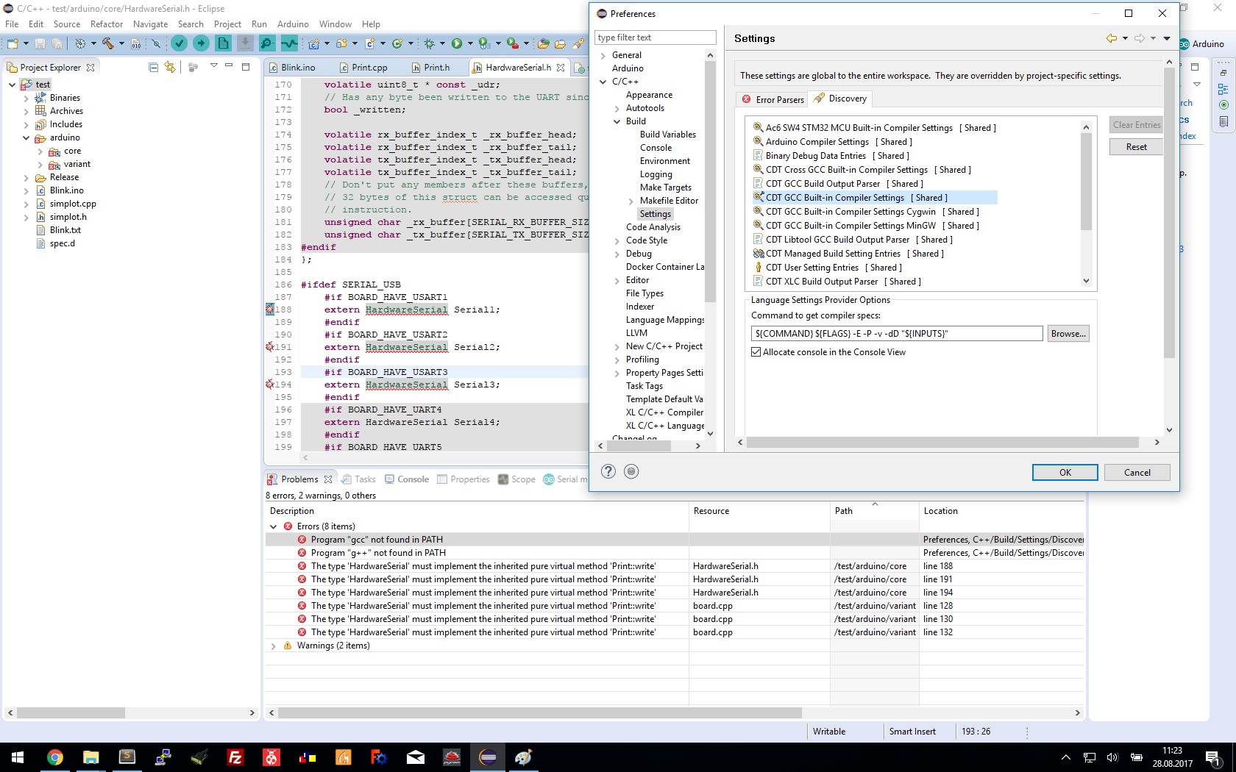Expand the Binaries node in Project Explorer

[26, 98]
